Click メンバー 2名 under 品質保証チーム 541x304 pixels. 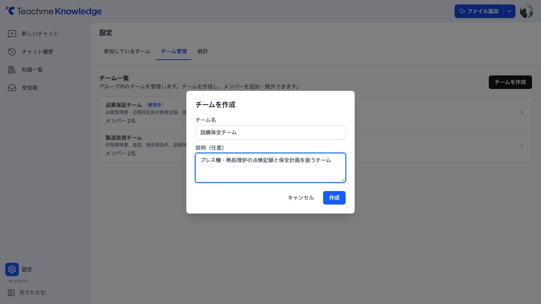coord(121,121)
